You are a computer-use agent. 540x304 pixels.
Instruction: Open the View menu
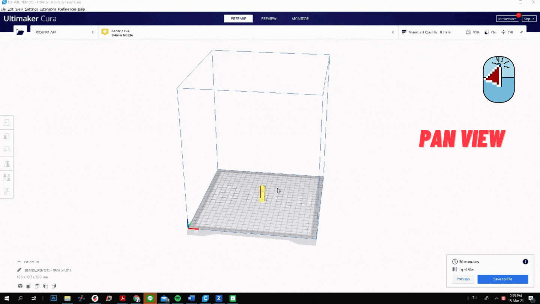click(x=19, y=9)
